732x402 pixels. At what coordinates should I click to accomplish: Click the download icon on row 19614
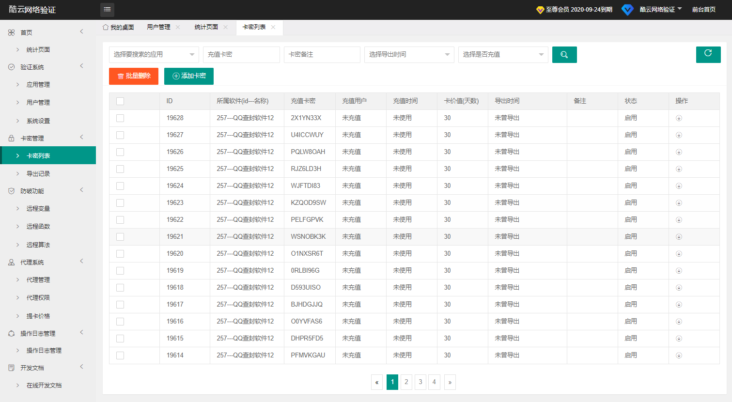[x=679, y=355]
